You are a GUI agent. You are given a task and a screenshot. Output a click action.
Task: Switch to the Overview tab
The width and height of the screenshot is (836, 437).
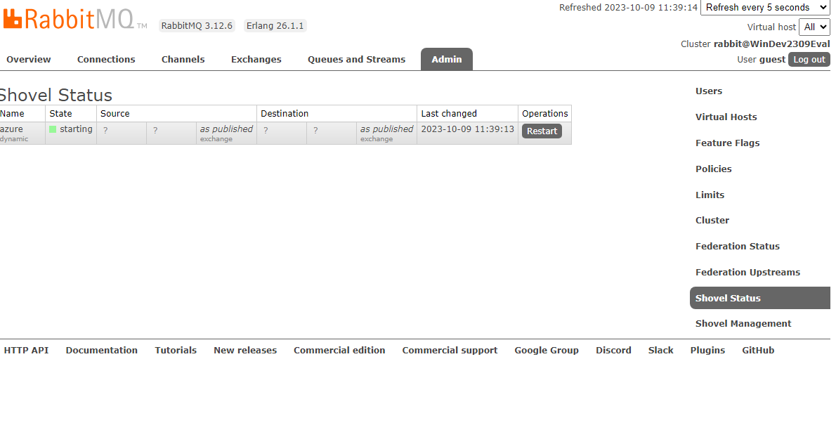[28, 59]
